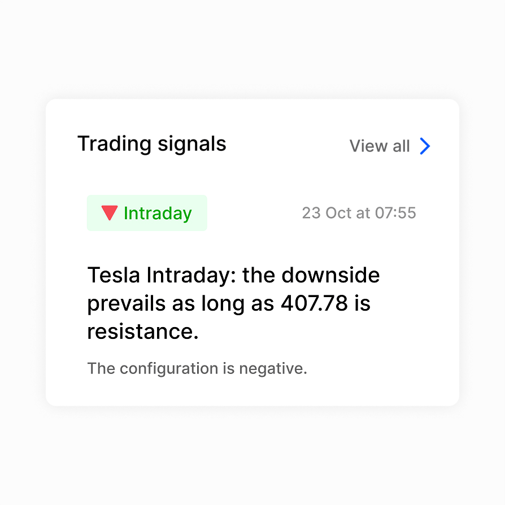Image resolution: width=505 pixels, height=505 pixels.
Task: Toggle the Intraday signal filter badge
Action: (x=147, y=213)
